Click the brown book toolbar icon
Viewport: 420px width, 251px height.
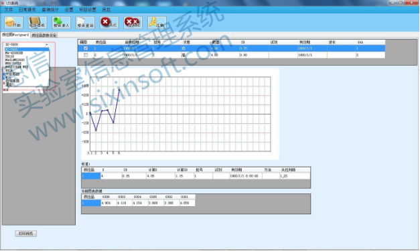[38, 23]
